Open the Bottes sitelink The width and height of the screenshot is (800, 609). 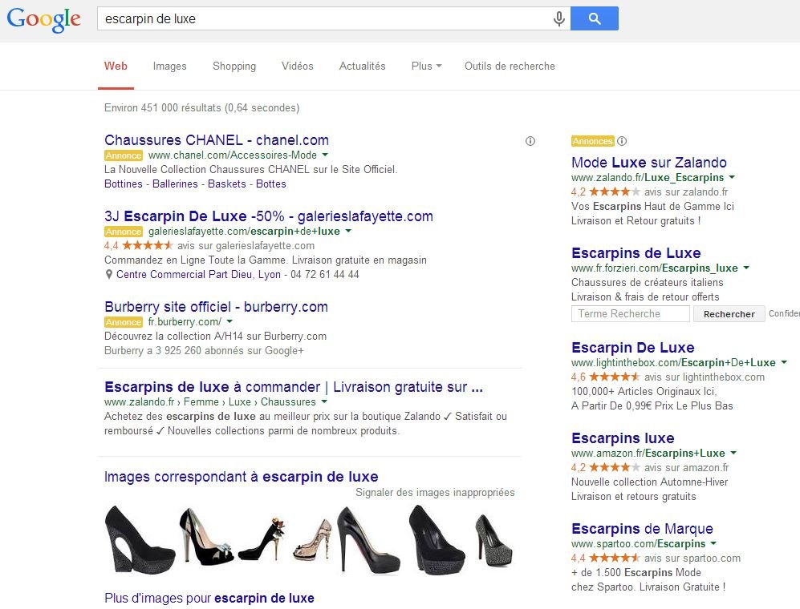point(271,184)
